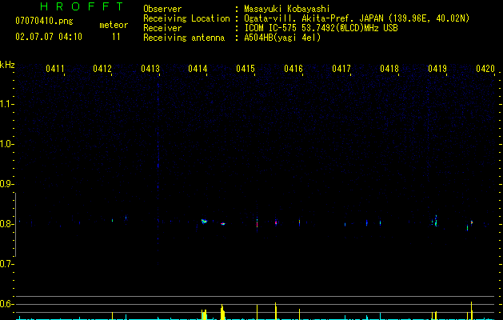Screen dimensions: 503x320
Task: Click the 0420 time marker
Action: click(x=485, y=69)
